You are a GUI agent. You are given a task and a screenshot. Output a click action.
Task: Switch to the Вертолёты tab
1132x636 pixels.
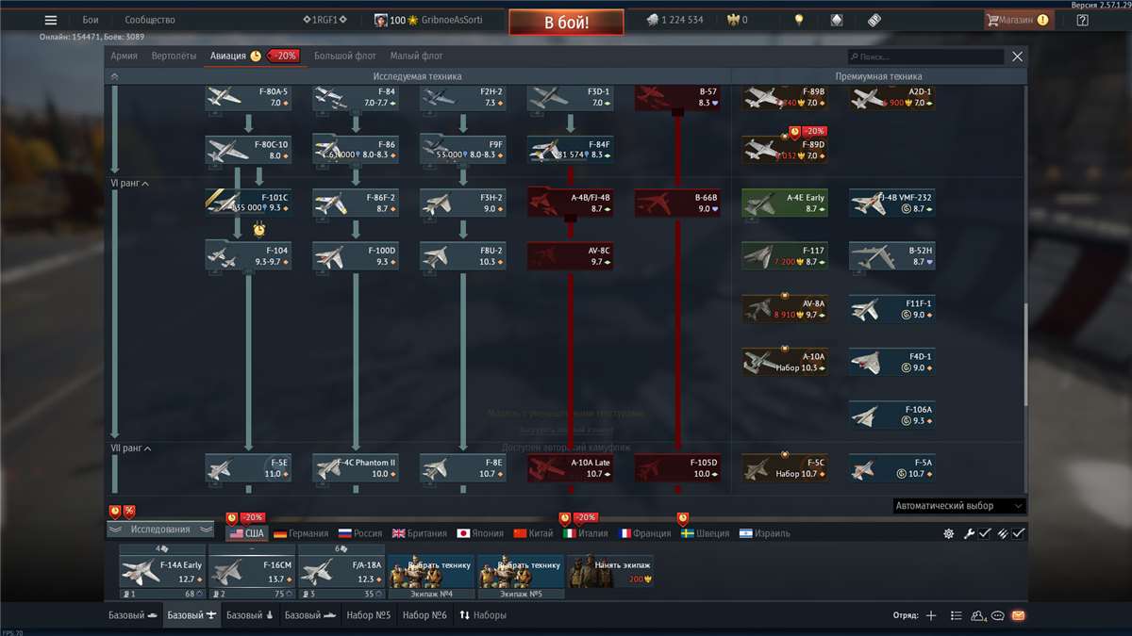click(175, 56)
